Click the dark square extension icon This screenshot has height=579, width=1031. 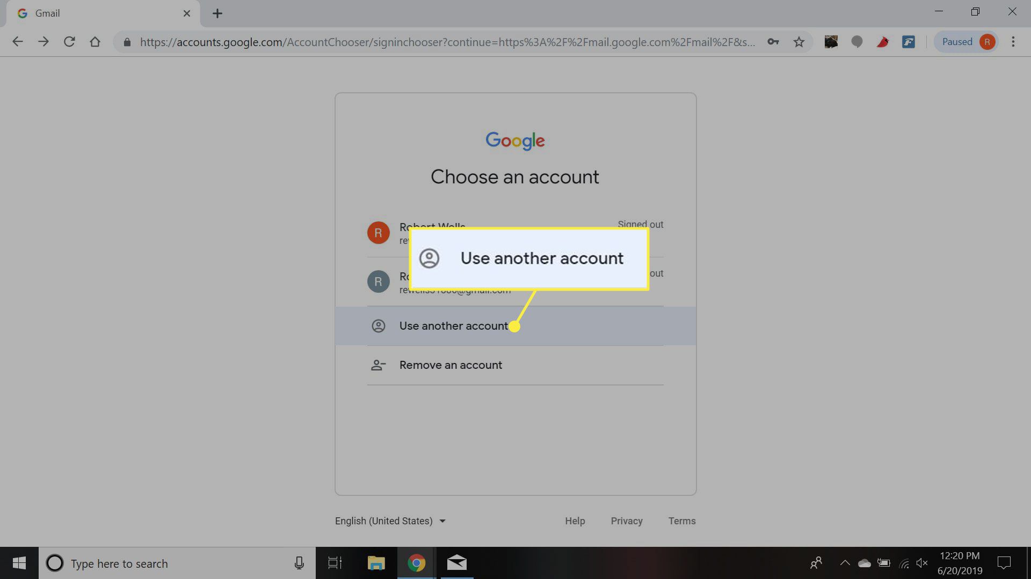pos(831,42)
